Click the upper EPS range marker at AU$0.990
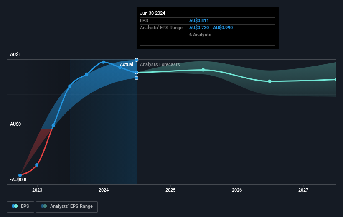The image size is (343, 217). point(137,60)
